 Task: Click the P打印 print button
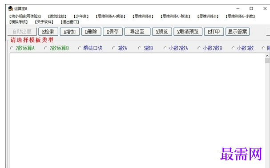pyautogui.click(x=214, y=32)
